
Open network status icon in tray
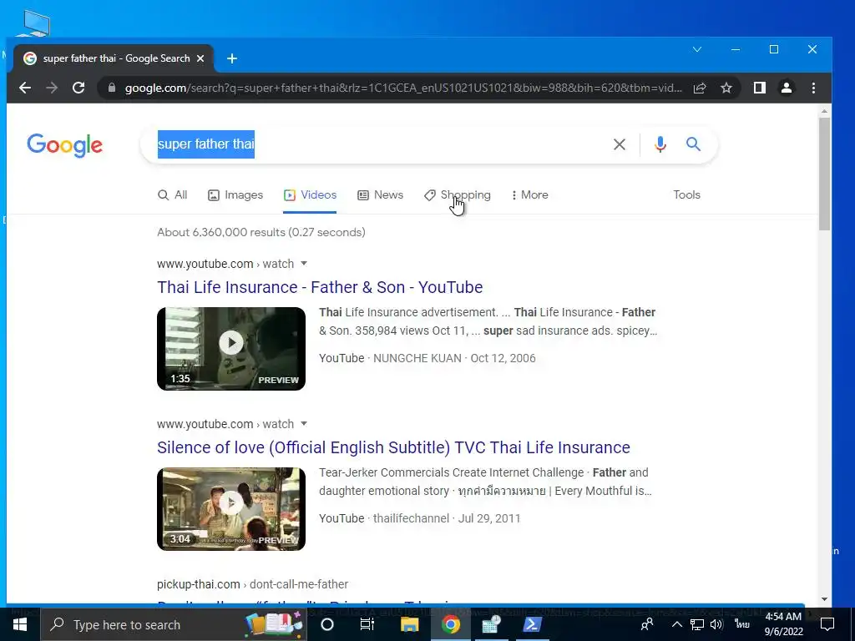[697, 624]
